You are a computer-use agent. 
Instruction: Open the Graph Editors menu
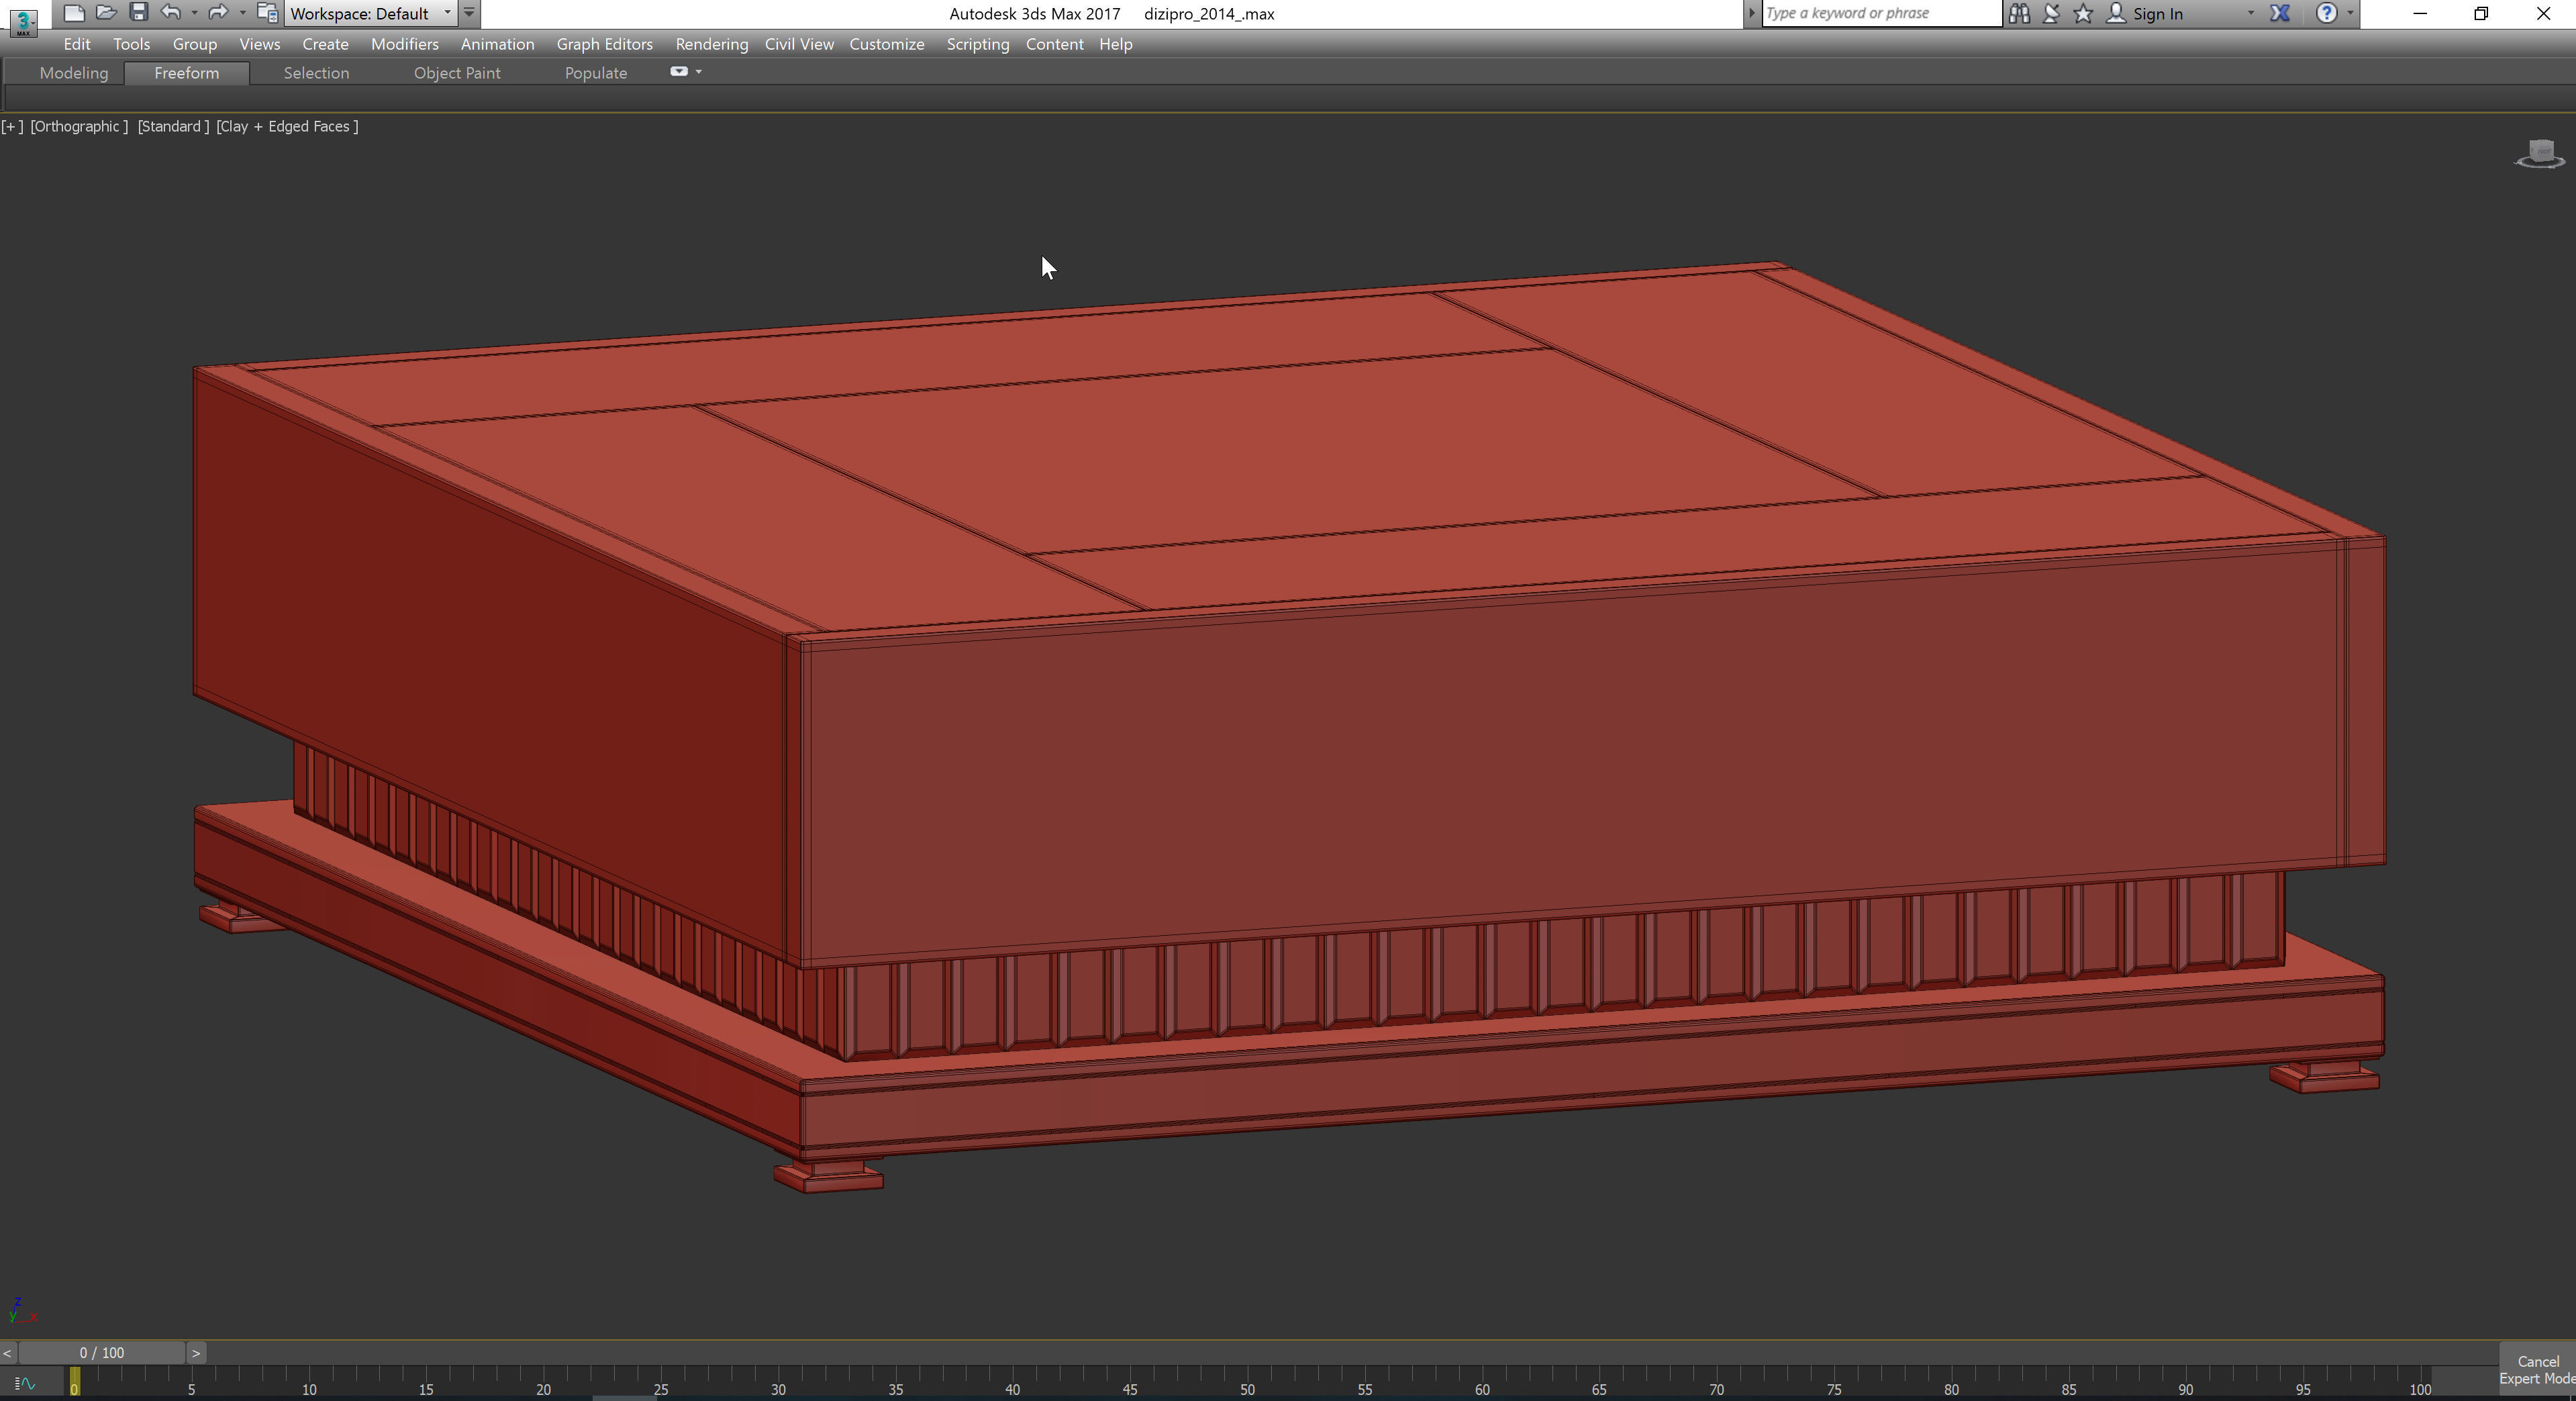pyautogui.click(x=604, y=44)
